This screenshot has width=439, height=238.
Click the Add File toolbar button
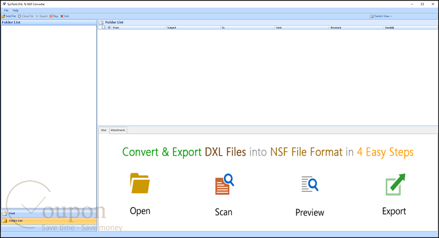[x=9, y=16]
